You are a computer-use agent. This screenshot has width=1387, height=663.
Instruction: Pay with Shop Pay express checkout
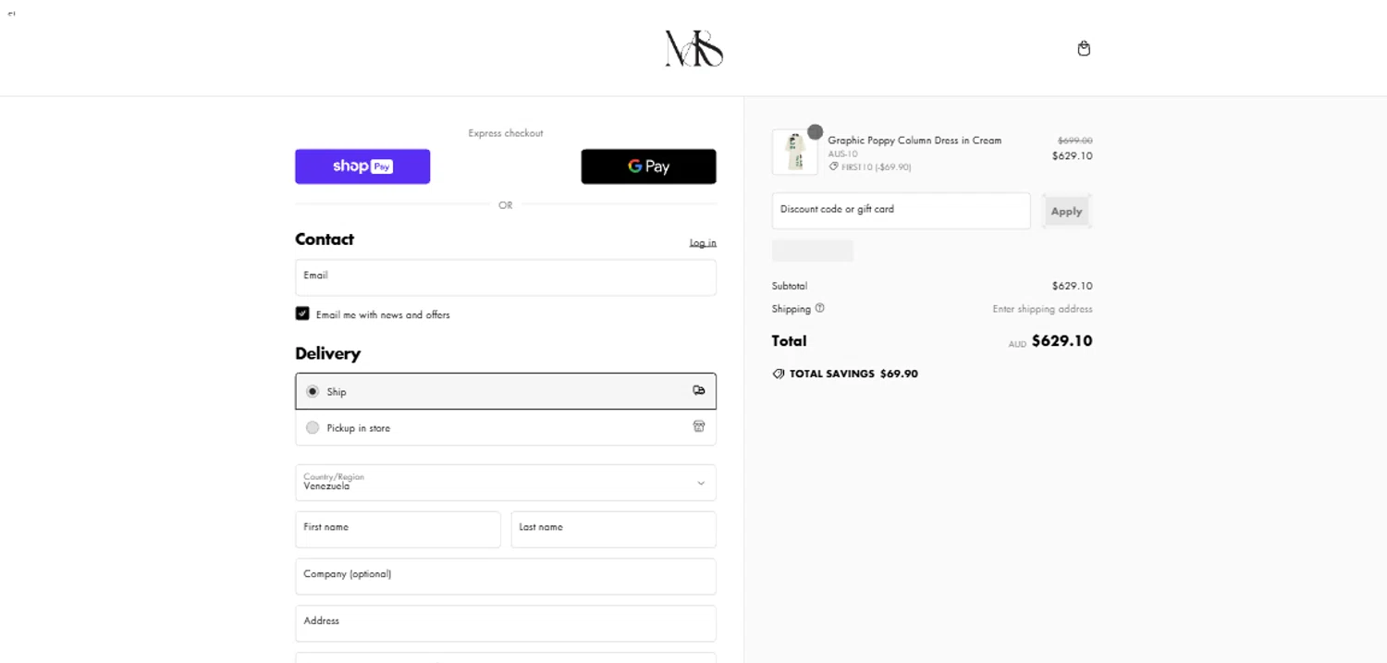tap(362, 166)
